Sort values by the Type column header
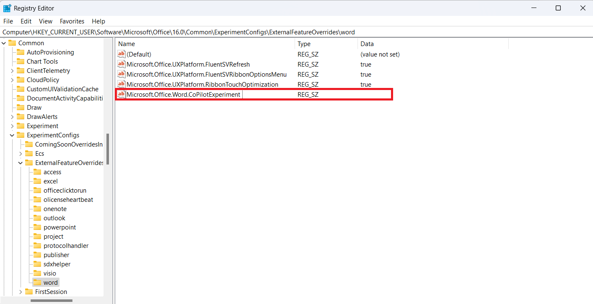Screen dimensions: 593x304 pyautogui.click(x=326, y=44)
